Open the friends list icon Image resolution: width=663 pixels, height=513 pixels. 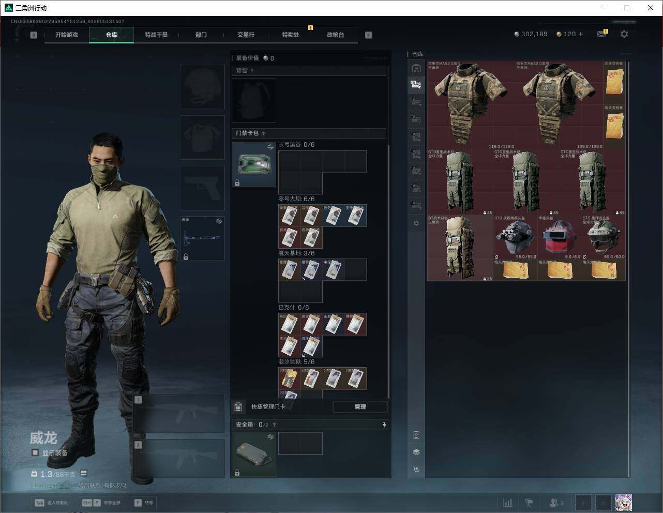click(556, 503)
